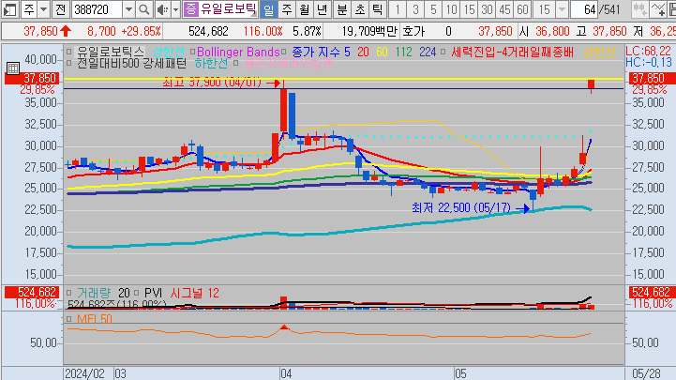Click the 1 interval button
The image size is (676, 380).
coord(398,9)
